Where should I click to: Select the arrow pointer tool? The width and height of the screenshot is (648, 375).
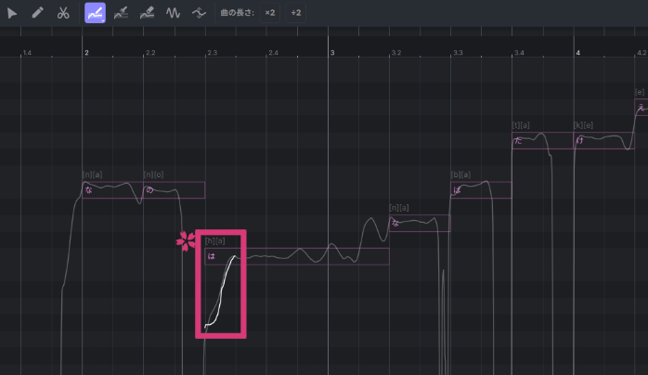click(x=12, y=13)
